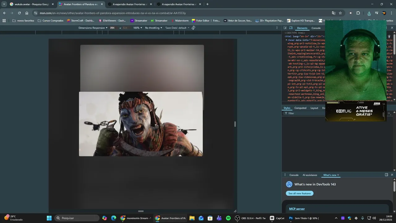
Task: Open a new tab with the plus icon
Action: [207, 4]
